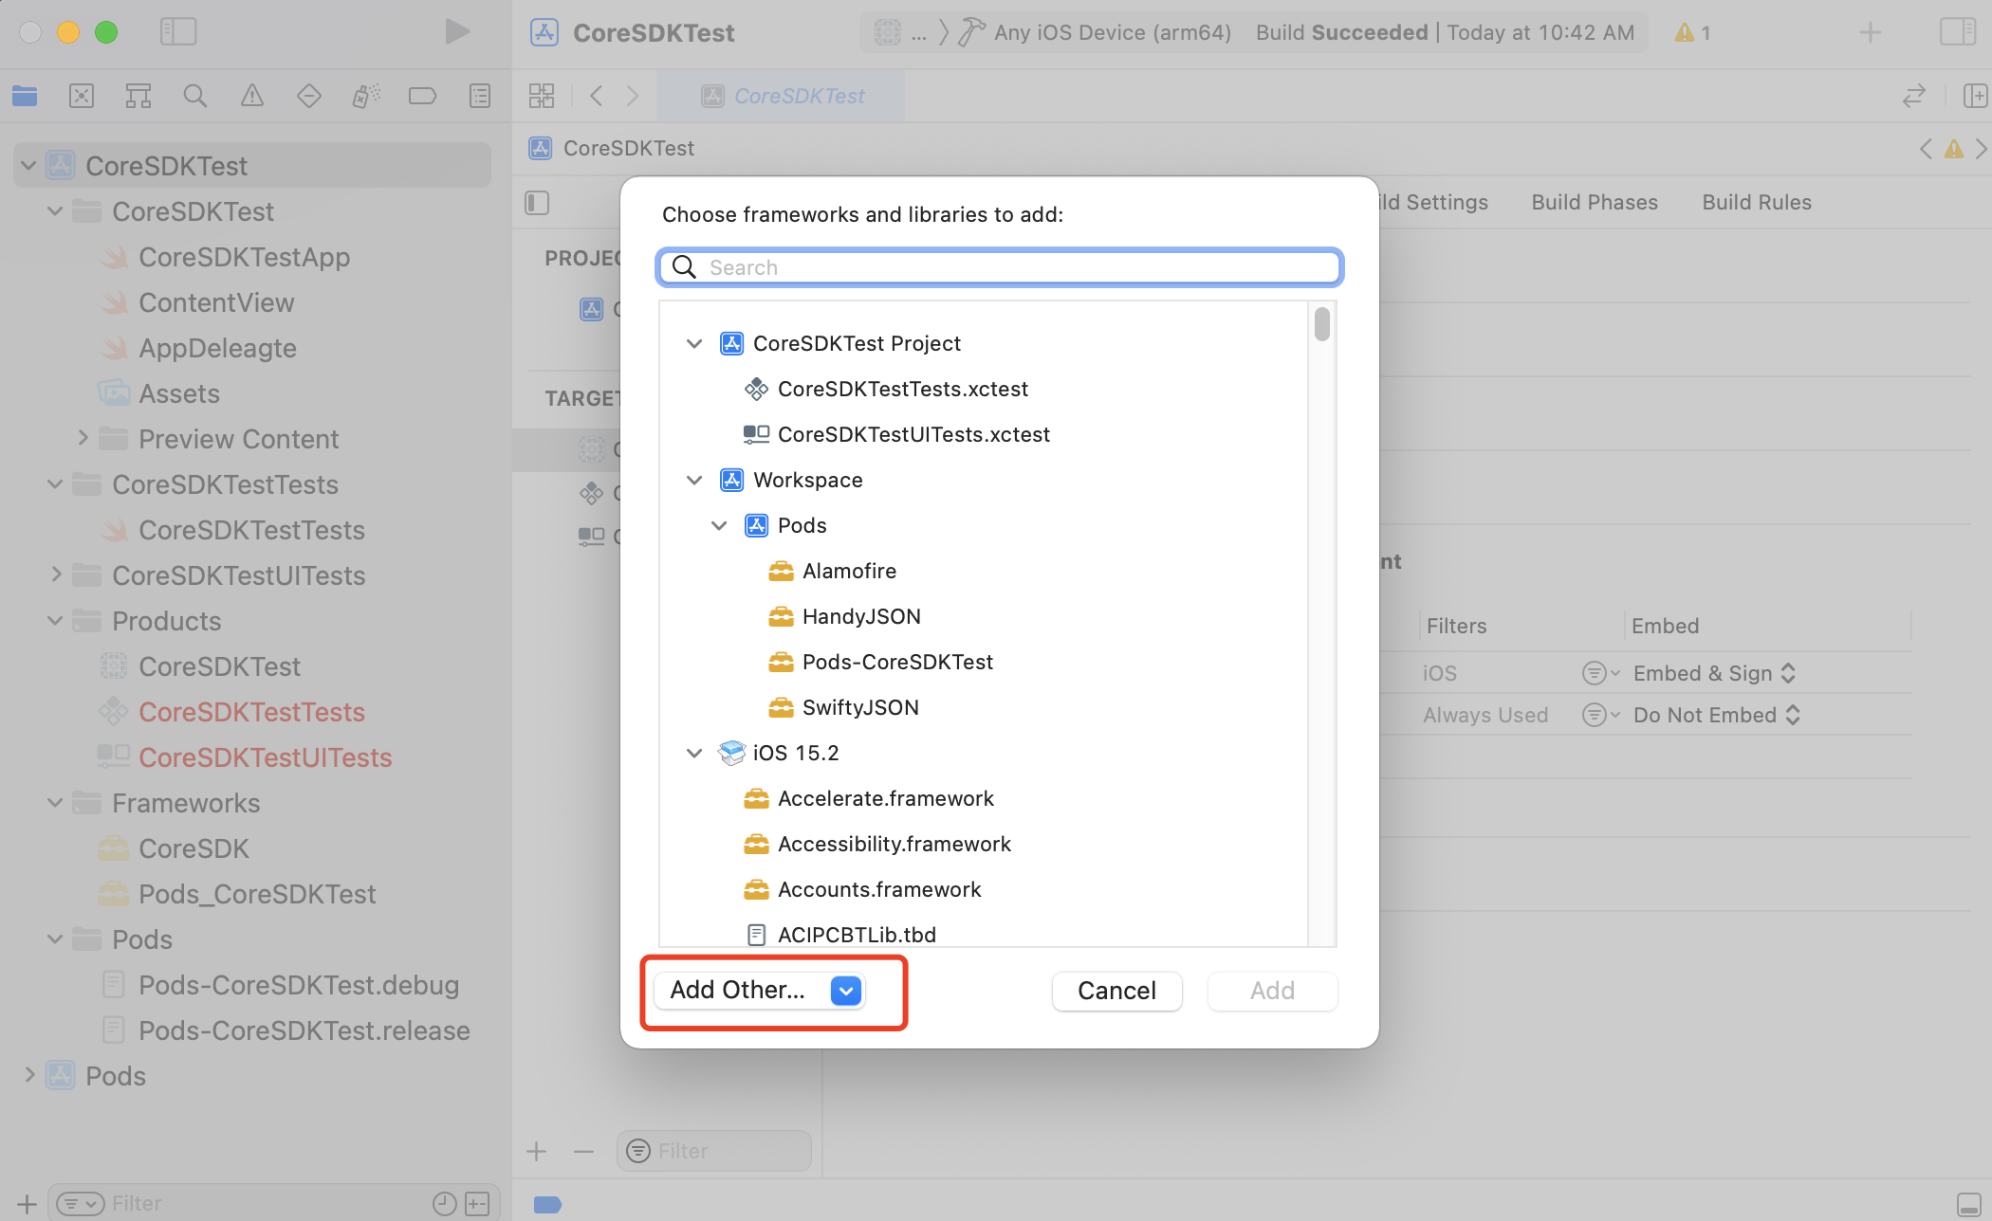Collapse the Products folder

pos(56,621)
